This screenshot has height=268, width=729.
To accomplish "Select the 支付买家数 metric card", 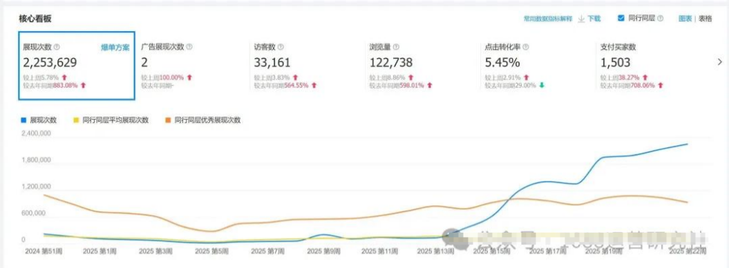I will (x=653, y=66).
